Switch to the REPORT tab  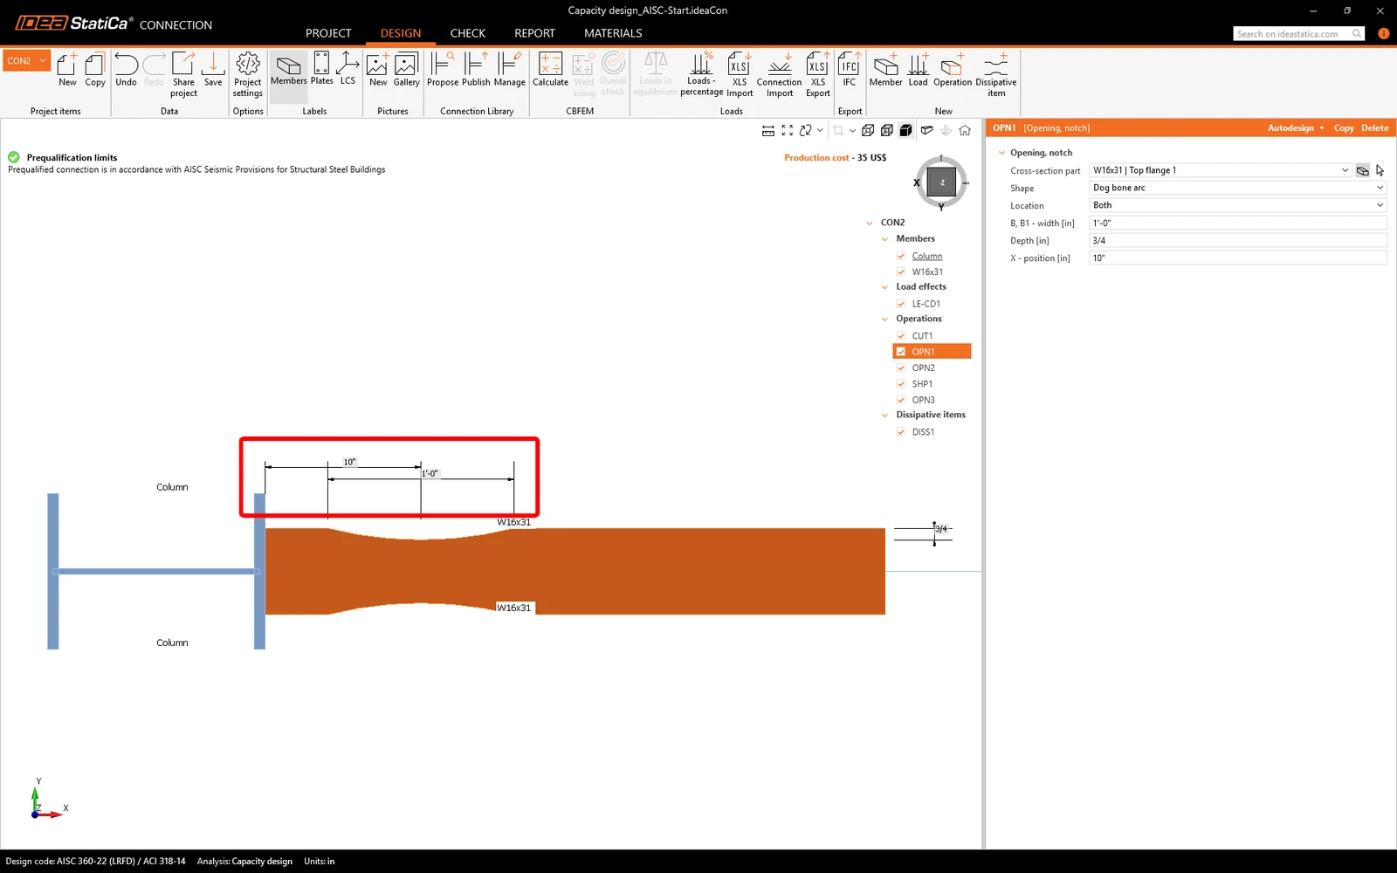[534, 33]
